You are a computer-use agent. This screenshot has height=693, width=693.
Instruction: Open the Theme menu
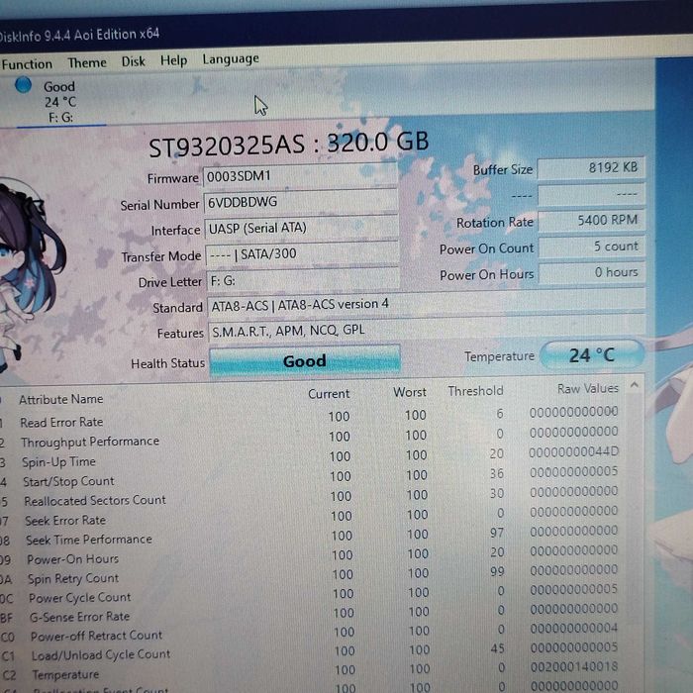click(x=87, y=62)
